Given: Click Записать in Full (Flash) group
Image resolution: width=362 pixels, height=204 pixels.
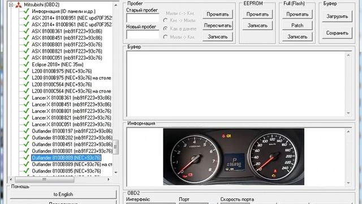Looking at the screenshot, I should tap(298, 37).
